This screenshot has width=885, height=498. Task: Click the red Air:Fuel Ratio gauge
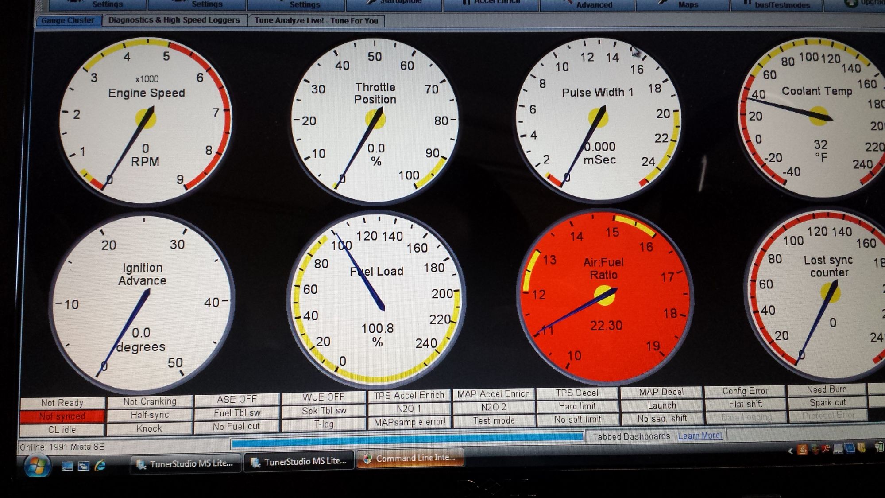pos(605,296)
